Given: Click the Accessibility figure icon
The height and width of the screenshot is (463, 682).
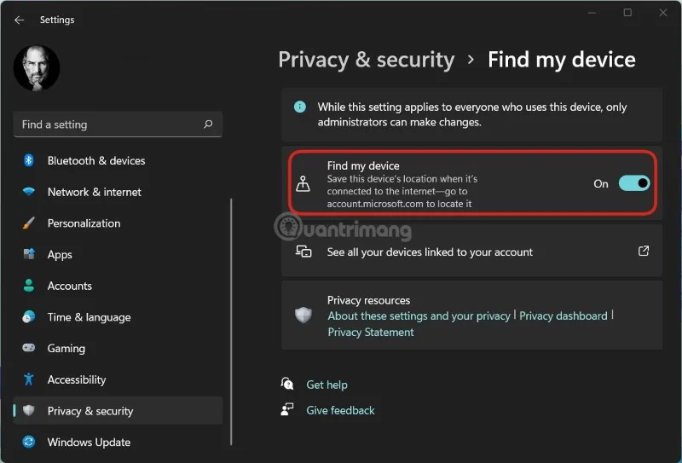Looking at the screenshot, I should point(29,379).
